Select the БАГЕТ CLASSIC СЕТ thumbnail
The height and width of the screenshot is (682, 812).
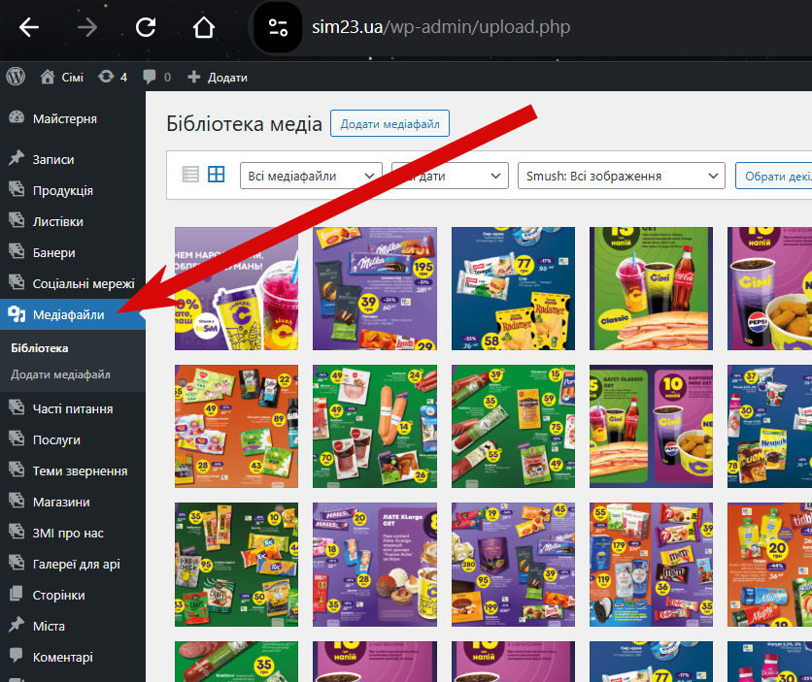pos(651,426)
